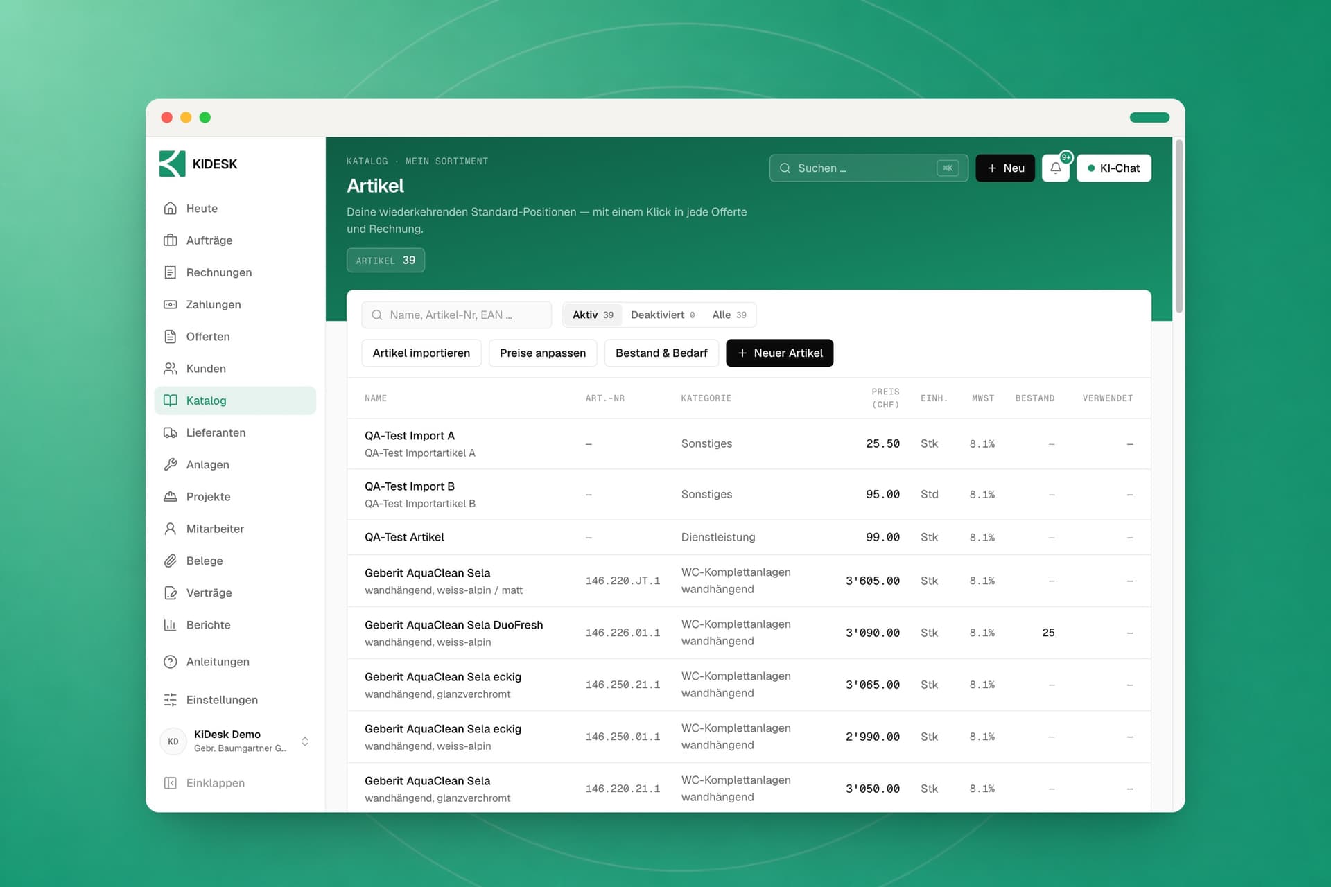Image resolution: width=1331 pixels, height=887 pixels.
Task: Click the Bestand value 25
Action: 1048,633
